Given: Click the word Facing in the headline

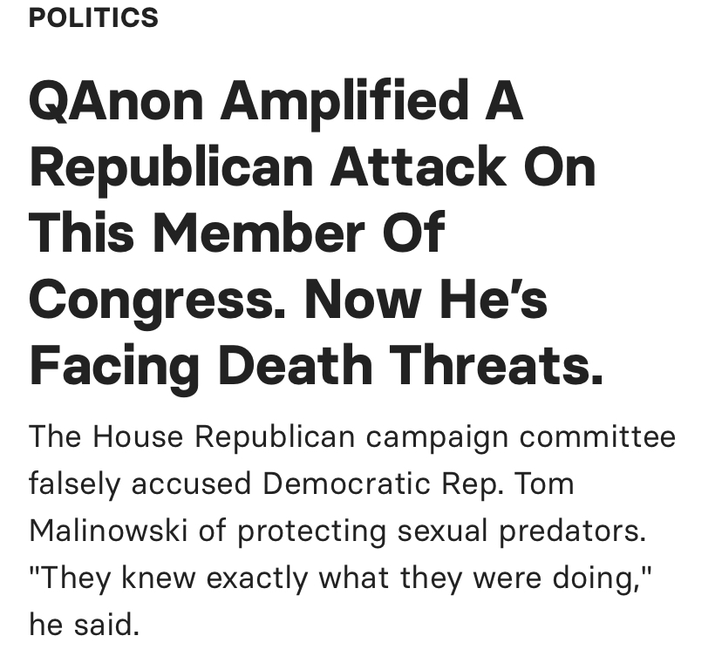Looking at the screenshot, I should click(112, 365).
